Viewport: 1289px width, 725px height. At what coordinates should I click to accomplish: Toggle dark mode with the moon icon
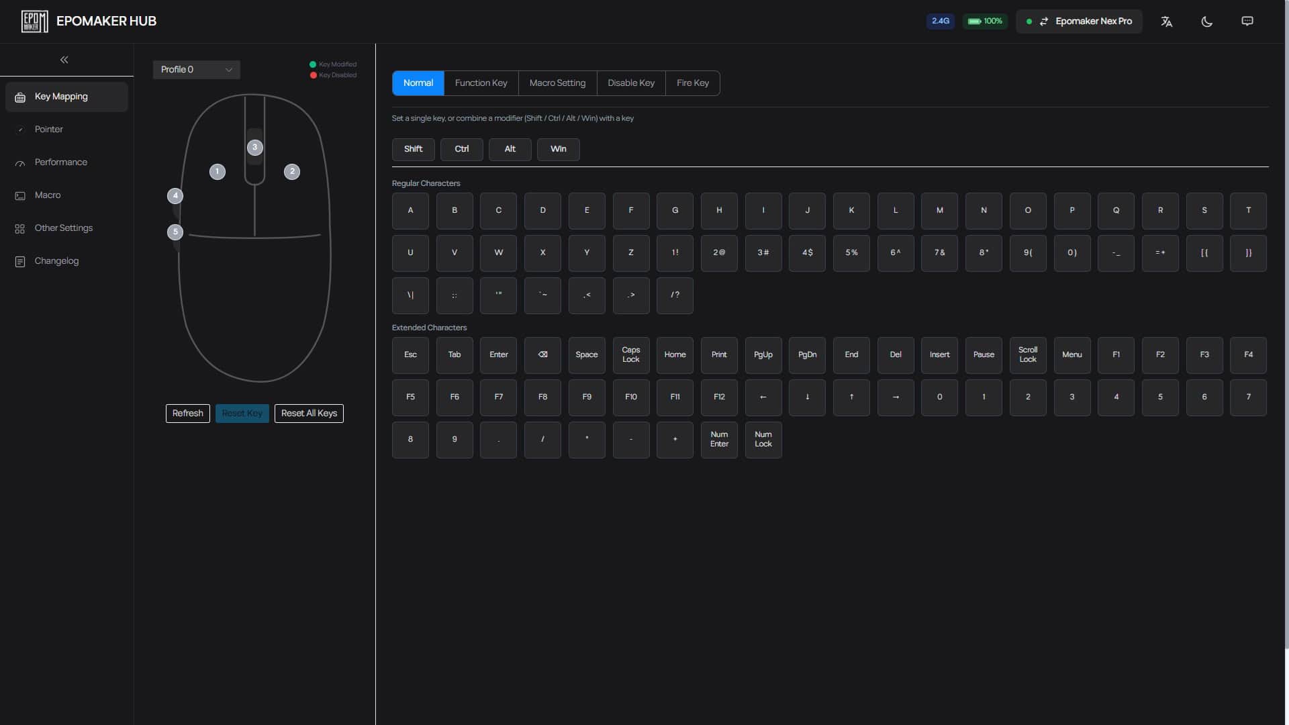tap(1207, 21)
